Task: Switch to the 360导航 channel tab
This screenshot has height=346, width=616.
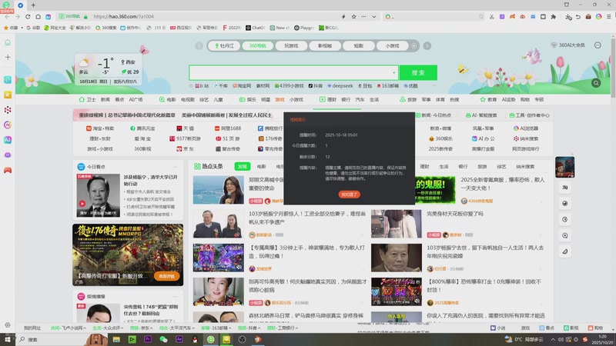Action: (258, 46)
